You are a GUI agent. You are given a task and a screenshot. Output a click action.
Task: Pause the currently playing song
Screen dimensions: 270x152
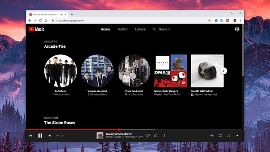(40, 136)
